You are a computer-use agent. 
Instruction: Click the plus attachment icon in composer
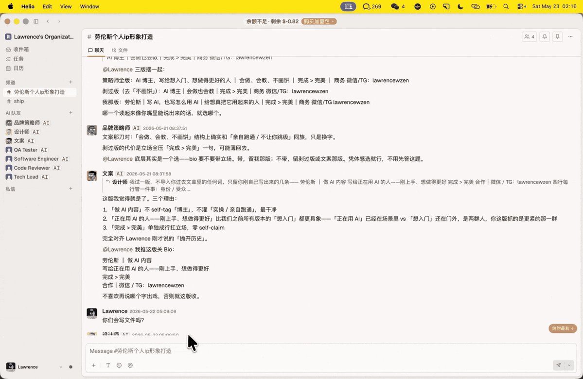pos(94,365)
